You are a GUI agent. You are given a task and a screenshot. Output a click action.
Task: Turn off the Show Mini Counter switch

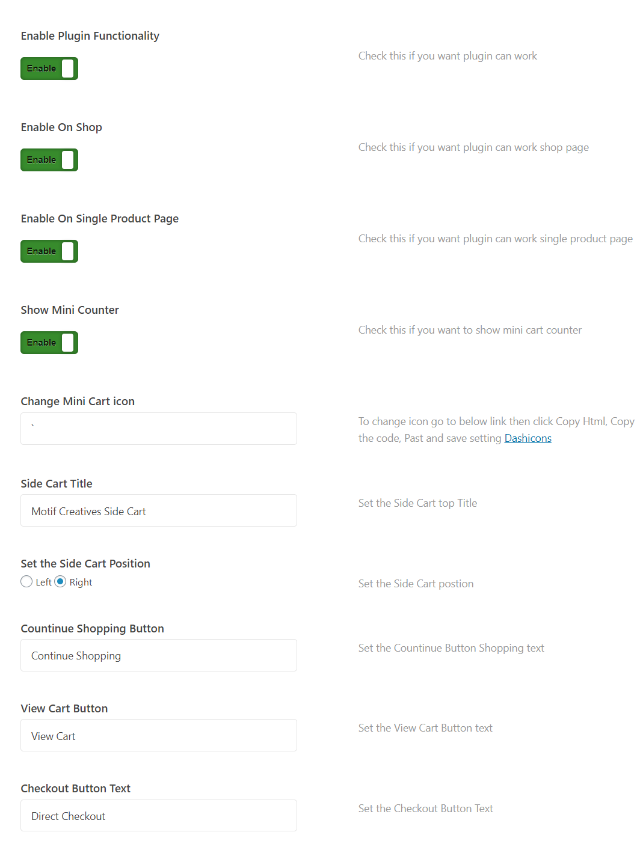(49, 343)
